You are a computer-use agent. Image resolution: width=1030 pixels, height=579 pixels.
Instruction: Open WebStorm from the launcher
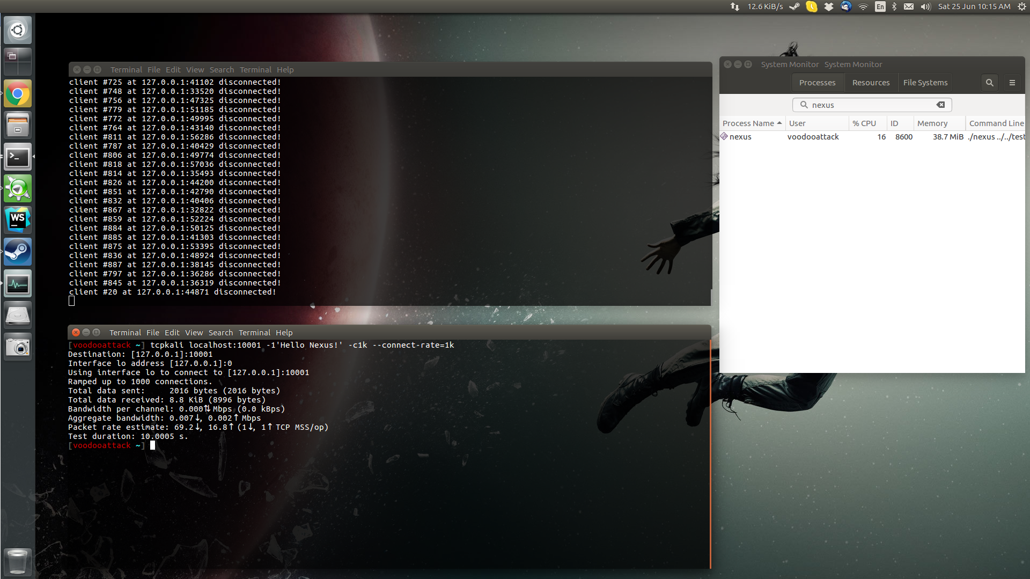click(x=18, y=220)
